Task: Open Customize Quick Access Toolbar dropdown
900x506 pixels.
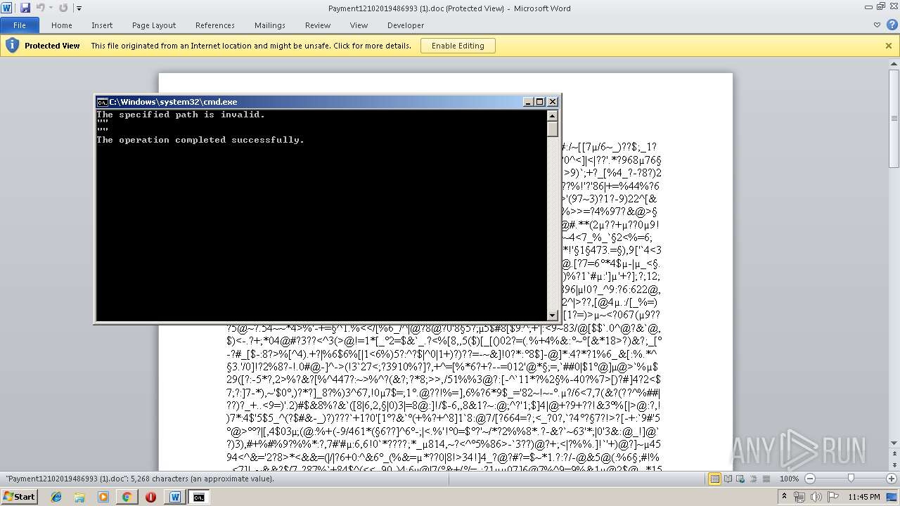Action: point(79,8)
